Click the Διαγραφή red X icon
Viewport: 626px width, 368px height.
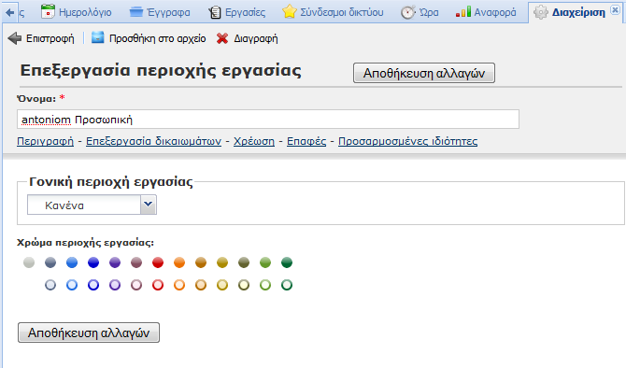pos(222,38)
